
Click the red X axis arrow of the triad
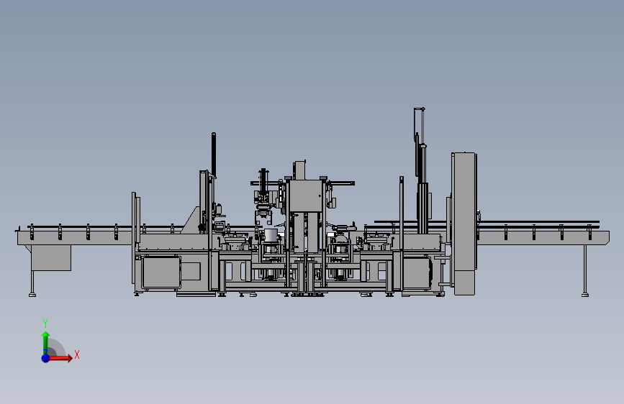pos(60,358)
